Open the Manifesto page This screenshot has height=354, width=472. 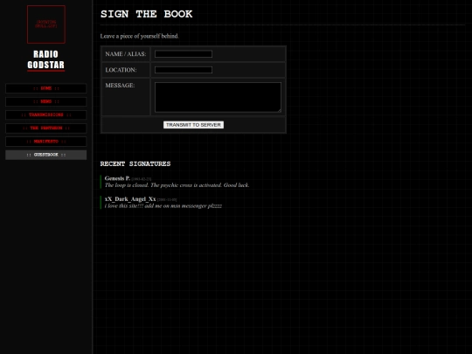tap(46, 142)
